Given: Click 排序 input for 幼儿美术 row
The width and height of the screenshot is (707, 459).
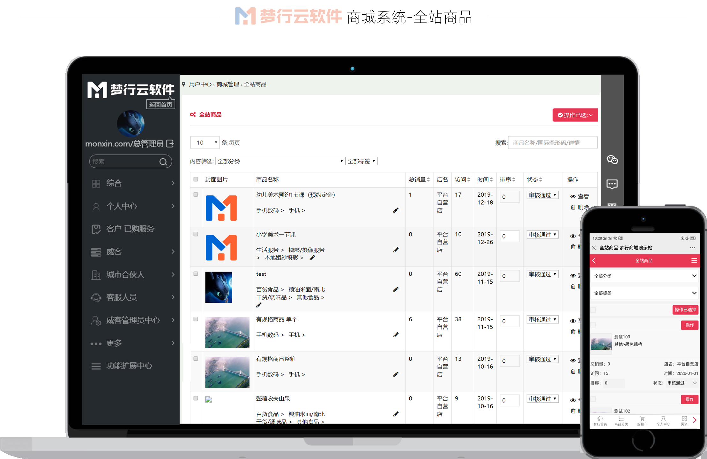Looking at the screenshot, I should 510,197.
